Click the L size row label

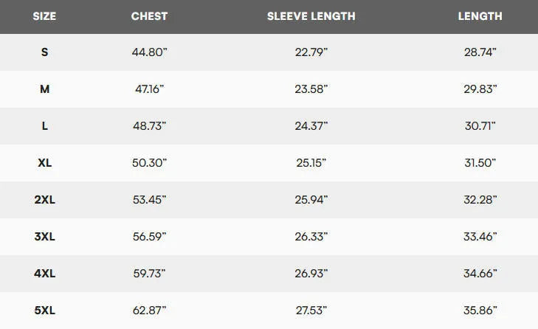pos(44,126)
